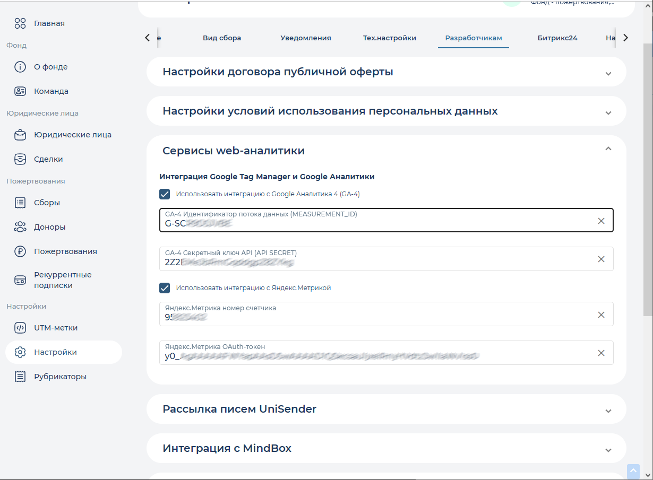Switch to the Уведомления tab

coord(306,38)
